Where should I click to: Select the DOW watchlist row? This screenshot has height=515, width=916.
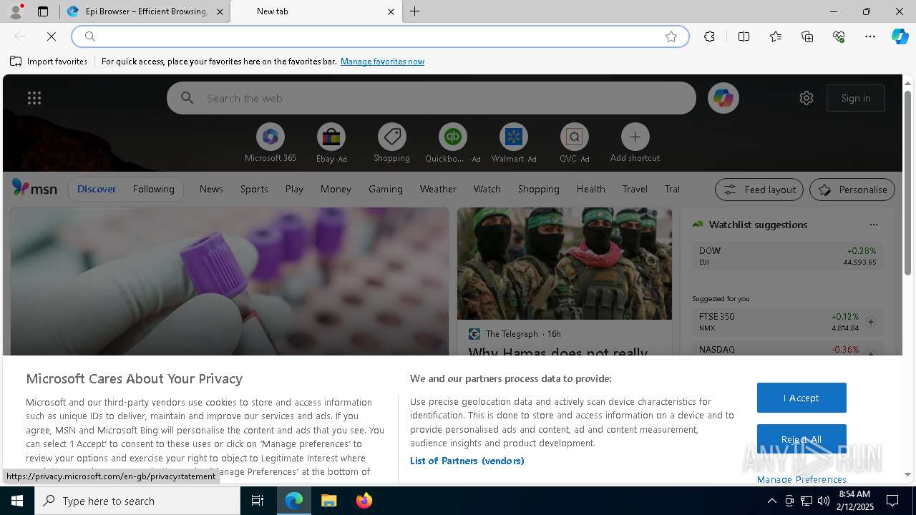[787, 256]
